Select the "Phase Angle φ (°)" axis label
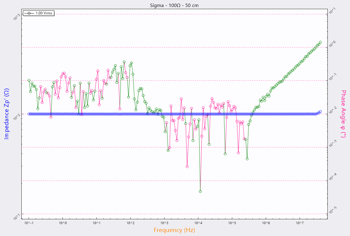 [x=343, y=114]
